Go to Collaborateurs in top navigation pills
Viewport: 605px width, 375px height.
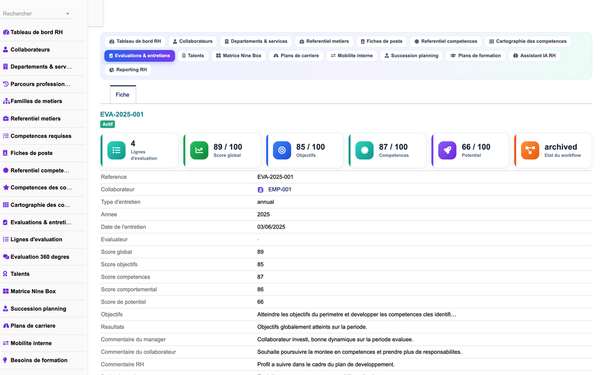click(x=193, y=41)
